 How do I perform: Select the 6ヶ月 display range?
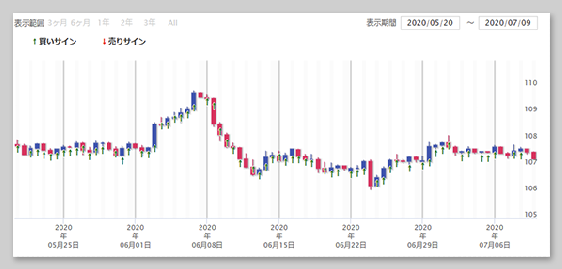pos(81,23)
